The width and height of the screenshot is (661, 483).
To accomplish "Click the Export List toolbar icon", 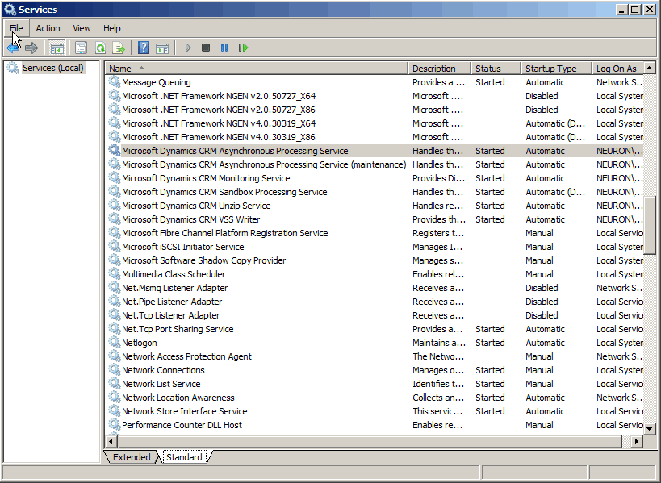I will [119, 48].
